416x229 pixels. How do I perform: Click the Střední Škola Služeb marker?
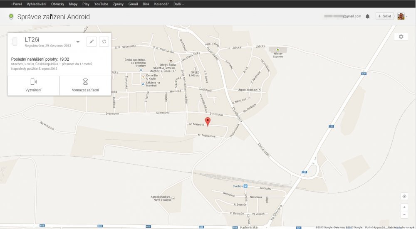(x=171, y=61)
